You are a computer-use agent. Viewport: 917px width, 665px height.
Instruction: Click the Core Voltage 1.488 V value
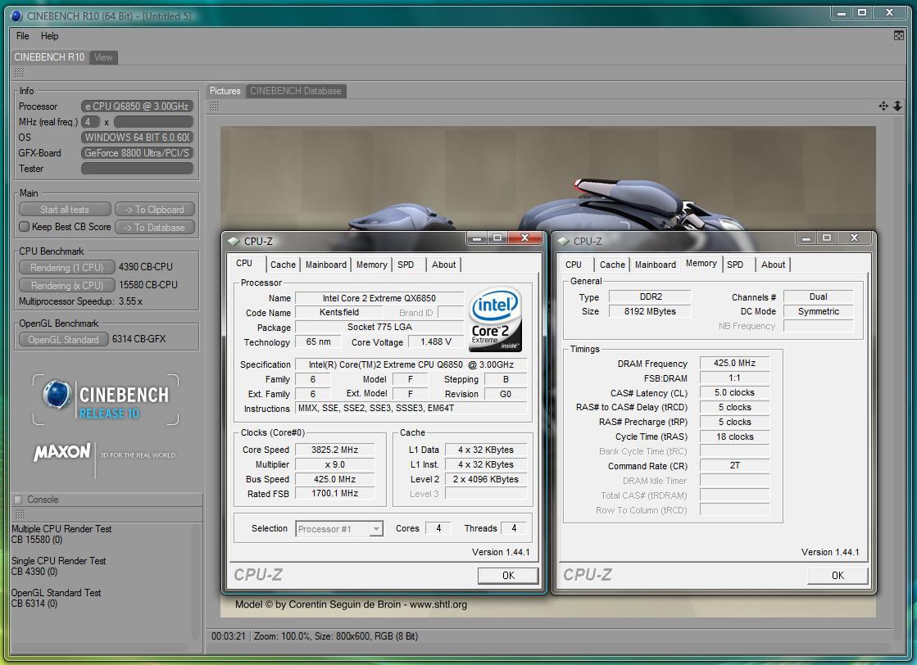tap(436, 342)
